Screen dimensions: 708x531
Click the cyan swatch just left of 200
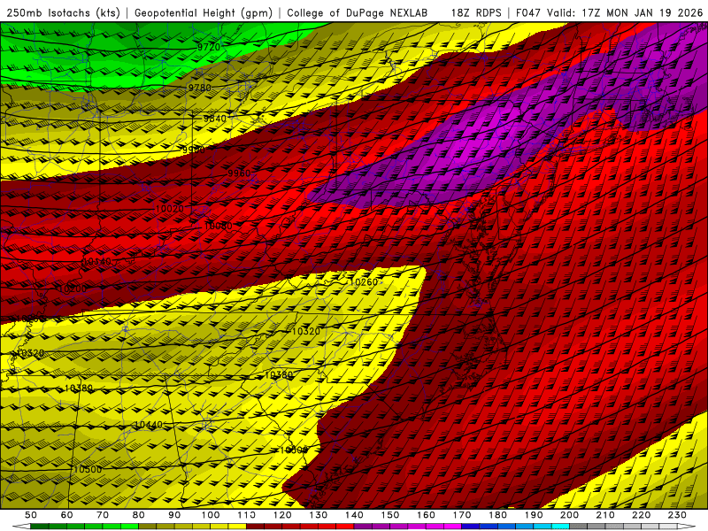560,527
